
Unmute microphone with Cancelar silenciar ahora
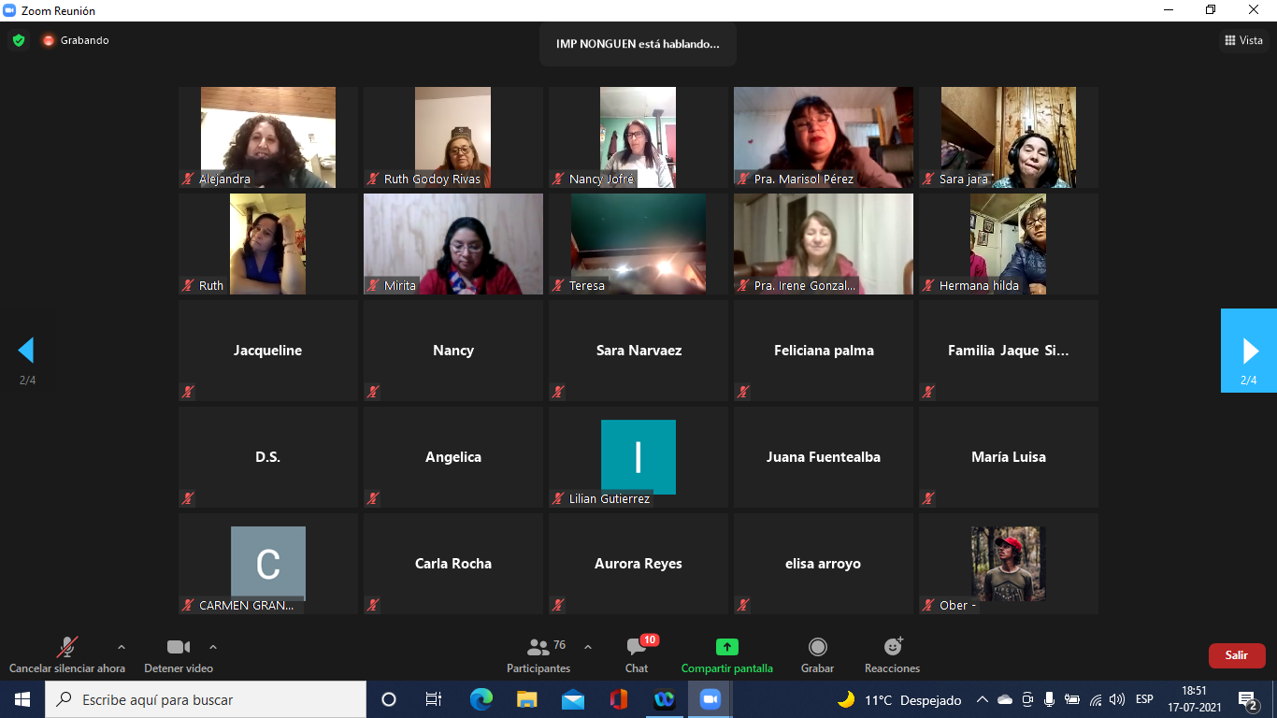[x=67, y=655]
